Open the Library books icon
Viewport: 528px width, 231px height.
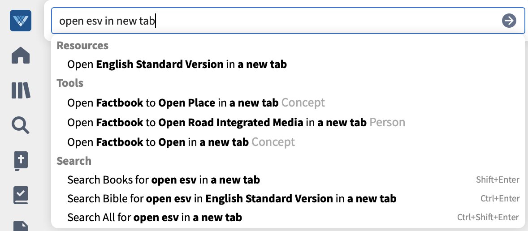point(21,90)
